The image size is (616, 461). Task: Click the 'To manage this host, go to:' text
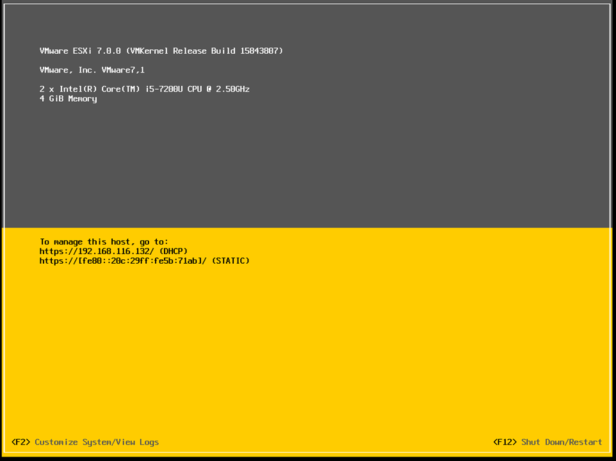(x=104, y=242)
